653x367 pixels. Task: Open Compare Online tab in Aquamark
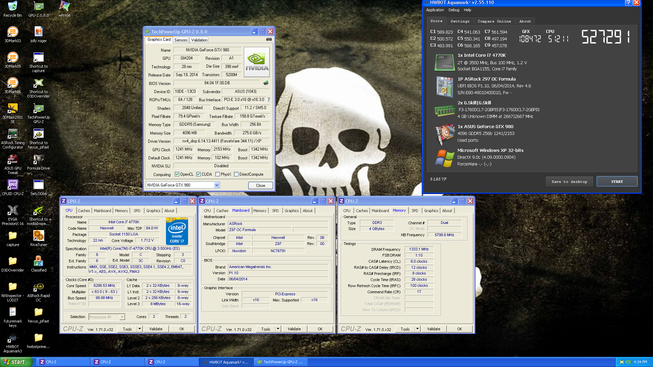[494, 21]
